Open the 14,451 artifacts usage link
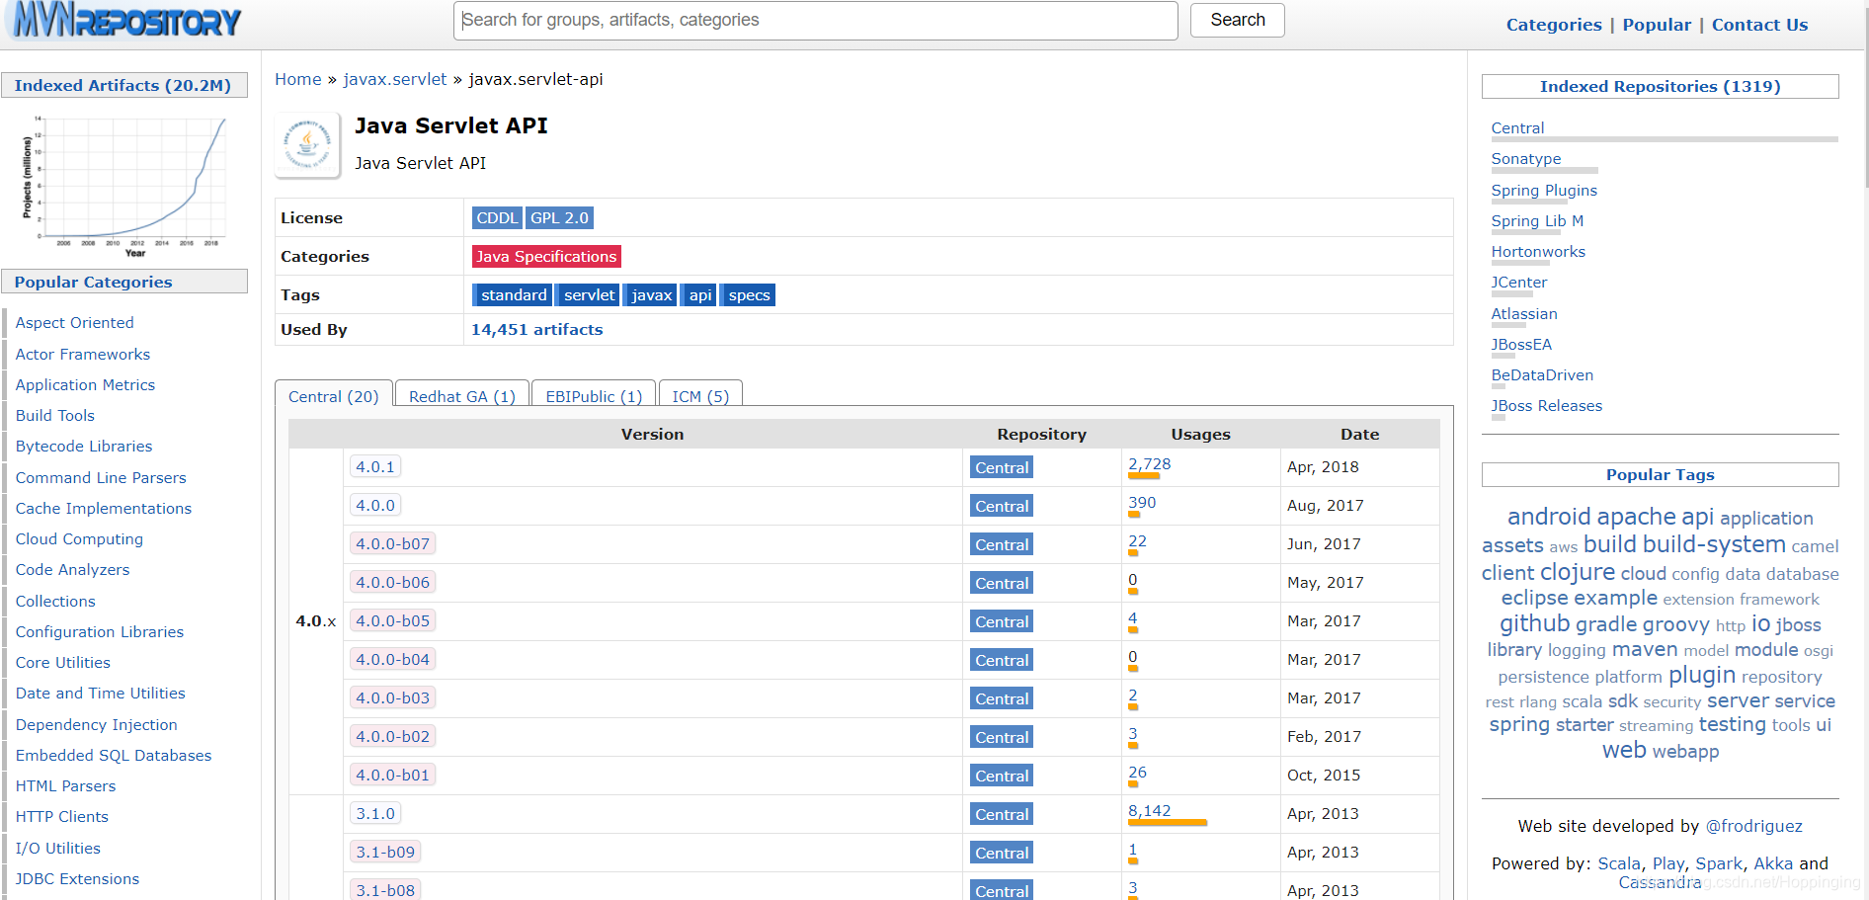Viewport: 1869px width, 900px height. click(536, 329)
